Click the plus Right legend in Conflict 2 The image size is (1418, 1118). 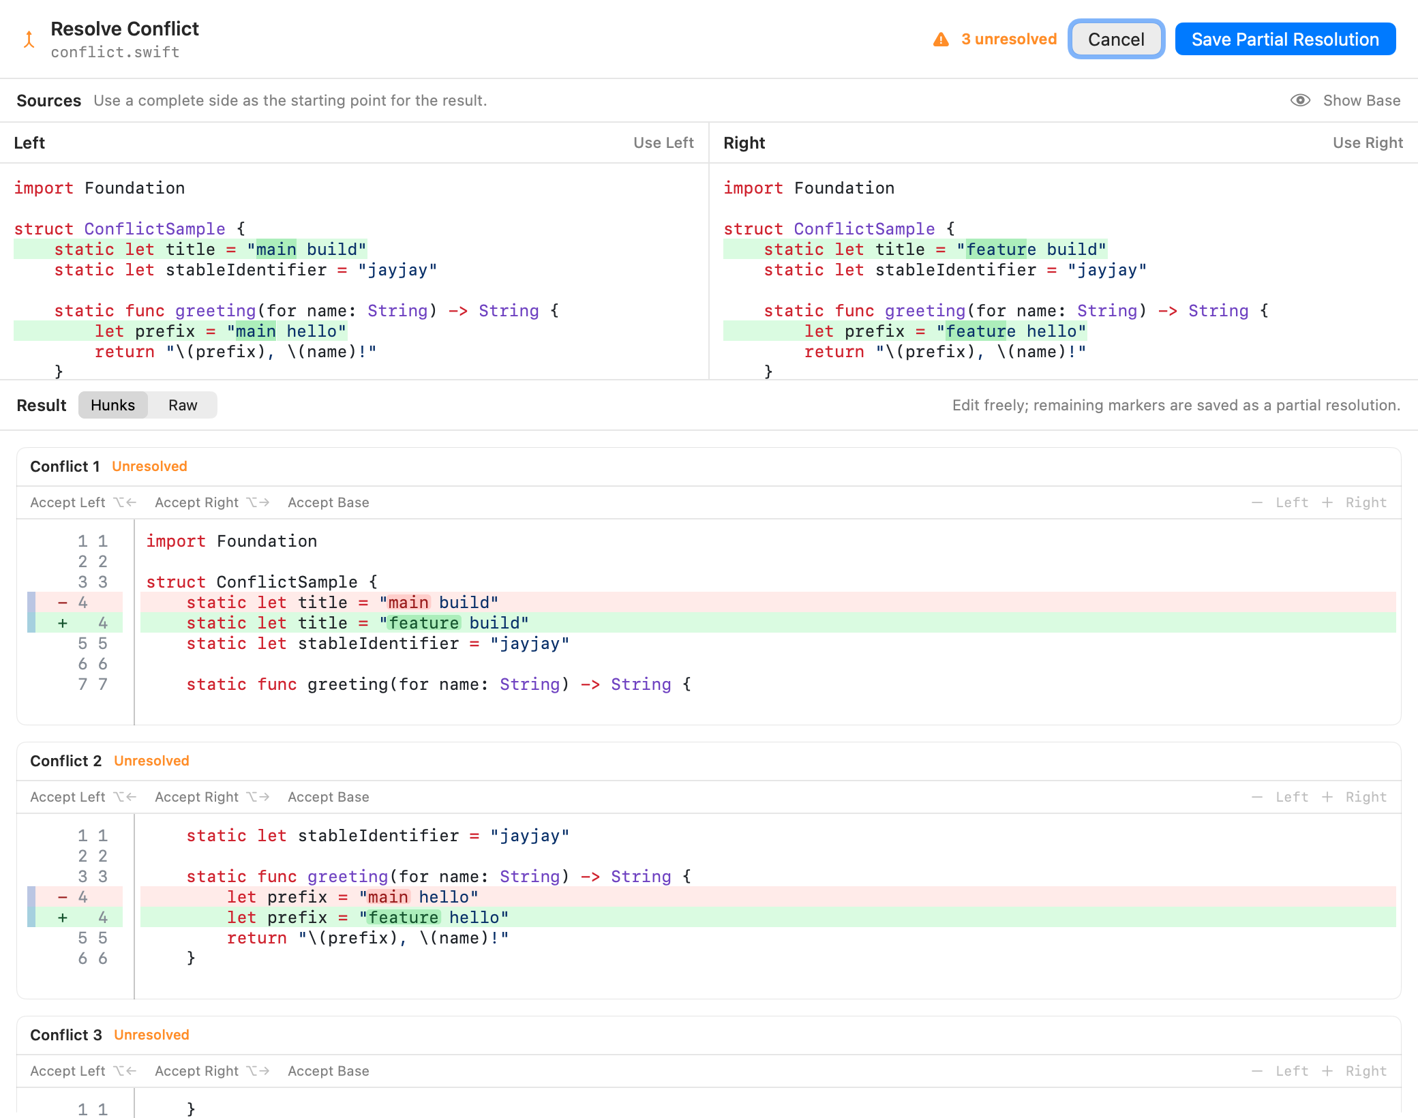coord(1354,797)
